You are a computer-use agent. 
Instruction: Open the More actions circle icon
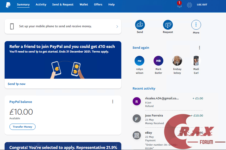(x=196, y=25)
